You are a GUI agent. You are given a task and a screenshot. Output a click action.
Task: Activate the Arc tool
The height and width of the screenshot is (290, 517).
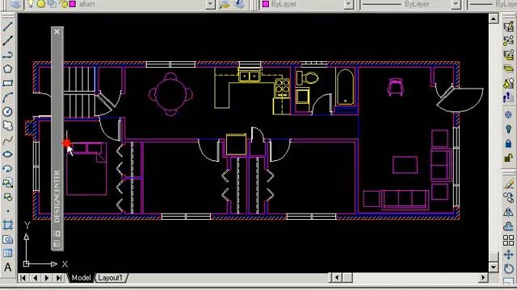[x=7, y=97]
